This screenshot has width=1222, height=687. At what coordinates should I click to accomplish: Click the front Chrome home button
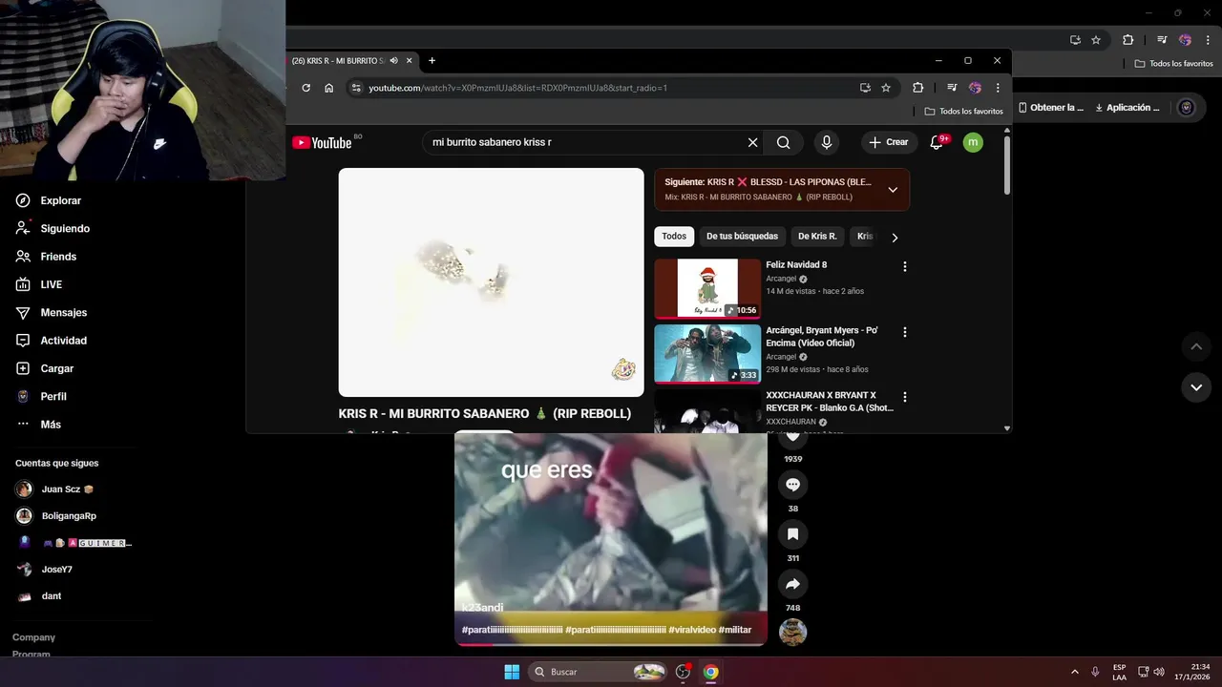pos(328,88)
